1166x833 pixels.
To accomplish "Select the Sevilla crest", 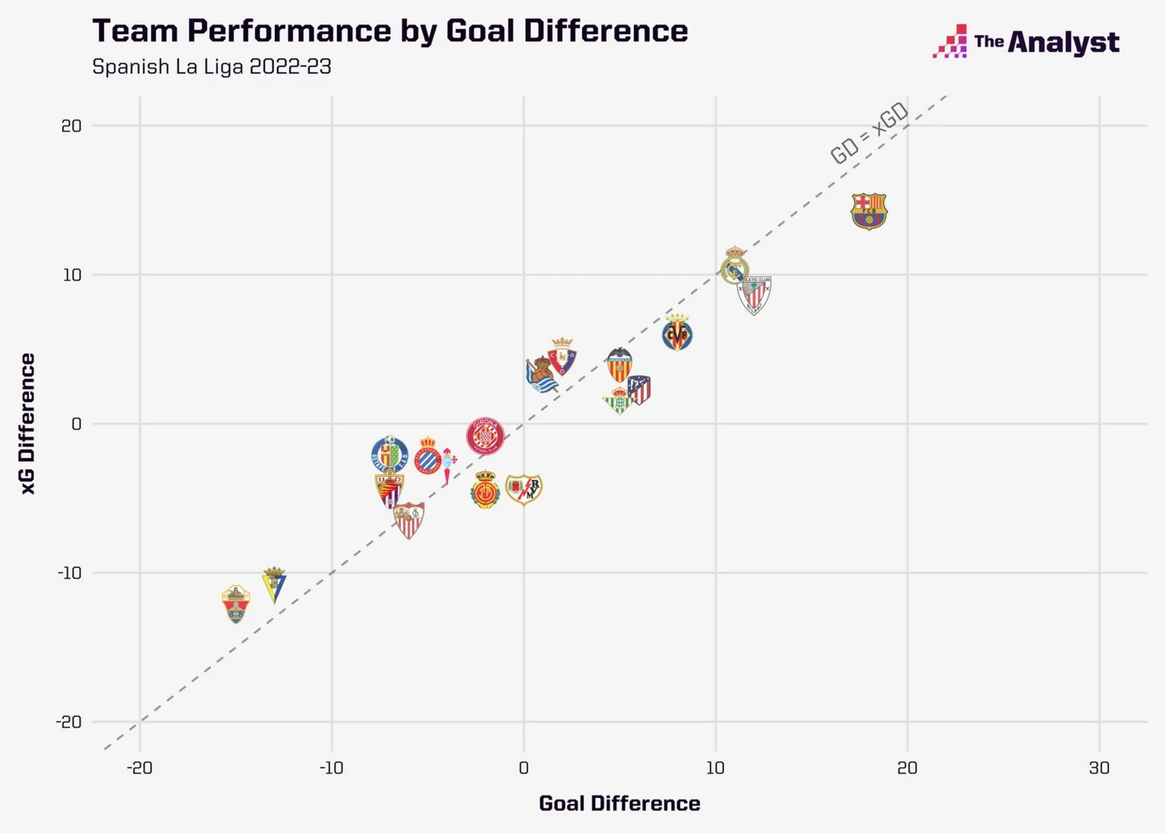I will [x=409, y=521].
